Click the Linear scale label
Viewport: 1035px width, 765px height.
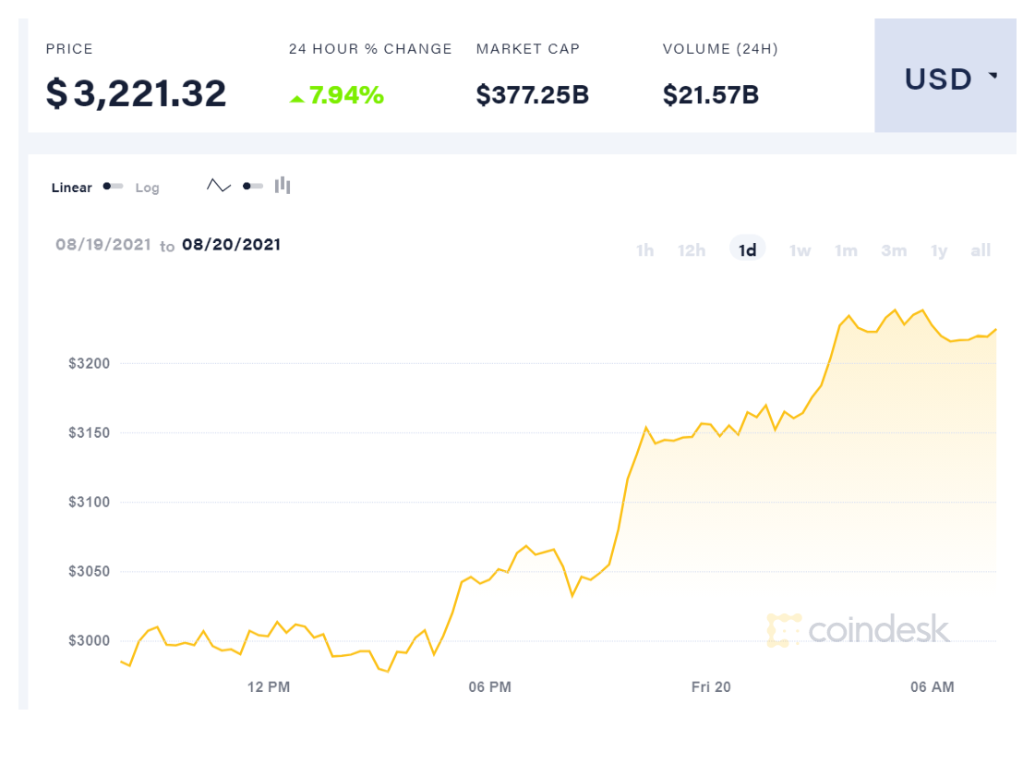[x=71, y=188]
